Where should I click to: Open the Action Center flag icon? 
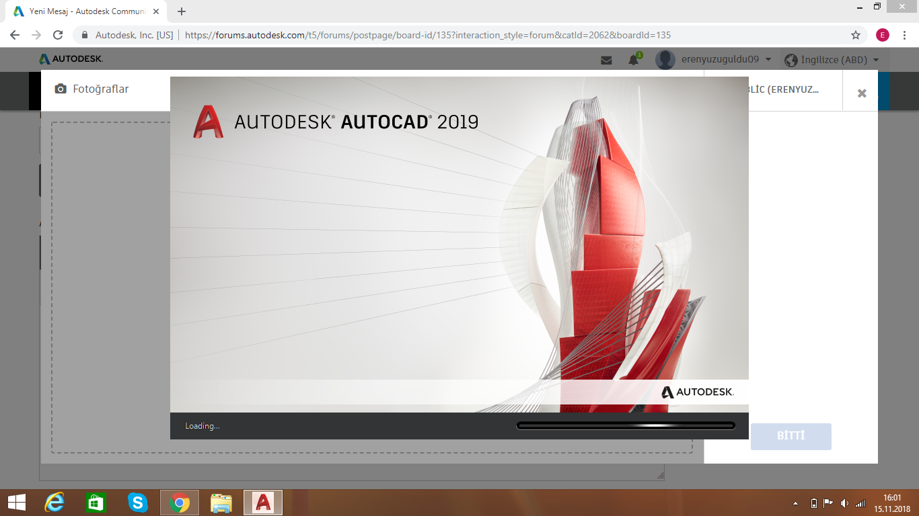[x=828, y=503]
